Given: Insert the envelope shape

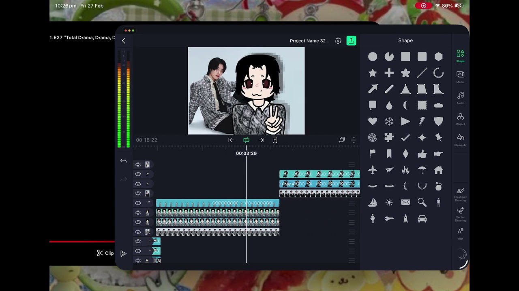Looking at the screenshot, I should pos(405,202).
